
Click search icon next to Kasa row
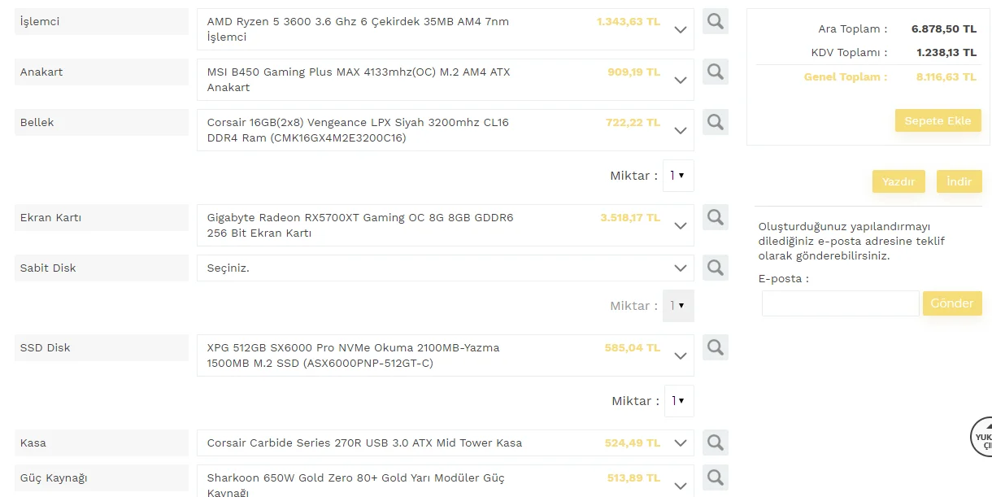715,443
